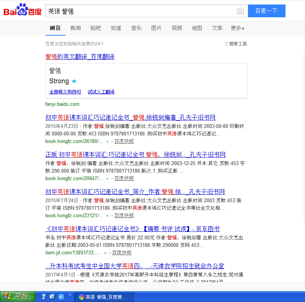Expand dropdown arrow beside item.jd.com result
Image resolution: width=305 pixels, height=302 pixels.
coord(105,253)
